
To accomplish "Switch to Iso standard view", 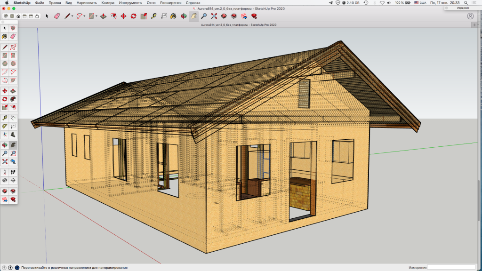I will pos(5,16).
